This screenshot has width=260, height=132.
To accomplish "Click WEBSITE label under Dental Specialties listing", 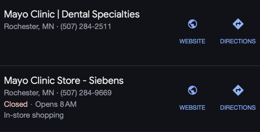I will click(192, 41).
